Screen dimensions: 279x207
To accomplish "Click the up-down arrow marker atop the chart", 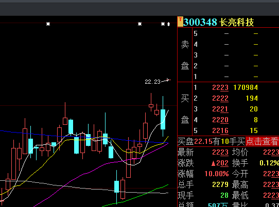I will [168, 24].
